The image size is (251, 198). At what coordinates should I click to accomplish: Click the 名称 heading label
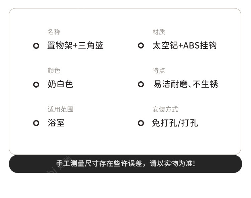[x=54, y=32]
